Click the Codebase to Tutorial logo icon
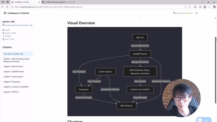The height and width of the screenshot is (122, 217). pyautogui.click(x=5, y=13)
